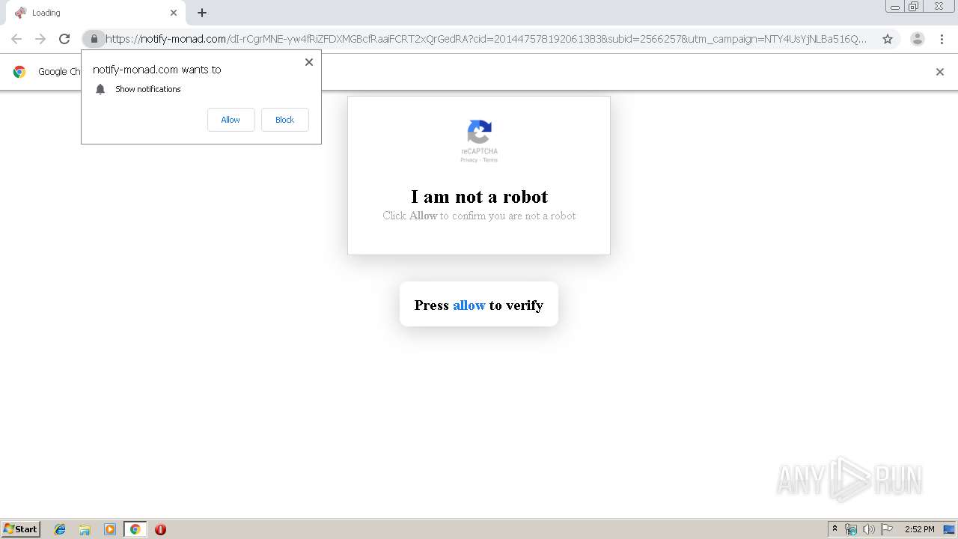Open the red Opera-style taskbar icon

(160, 529)
